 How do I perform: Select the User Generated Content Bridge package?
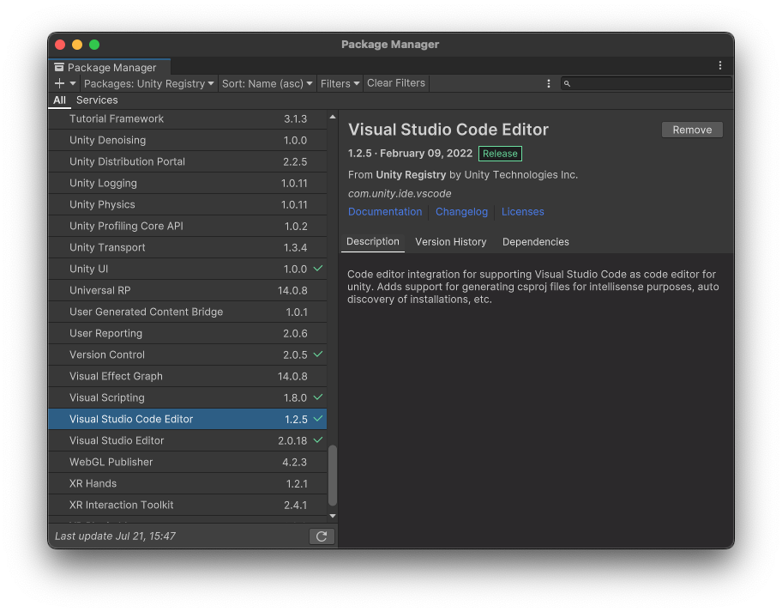click(188, 312)
